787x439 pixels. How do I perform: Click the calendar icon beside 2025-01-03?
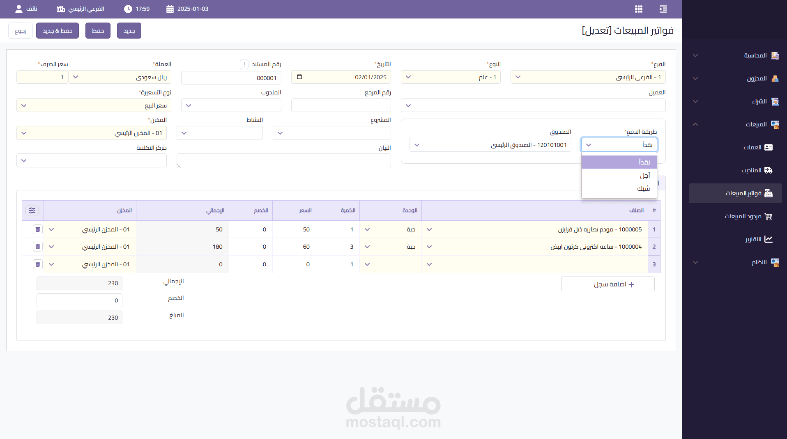(170, 9)
